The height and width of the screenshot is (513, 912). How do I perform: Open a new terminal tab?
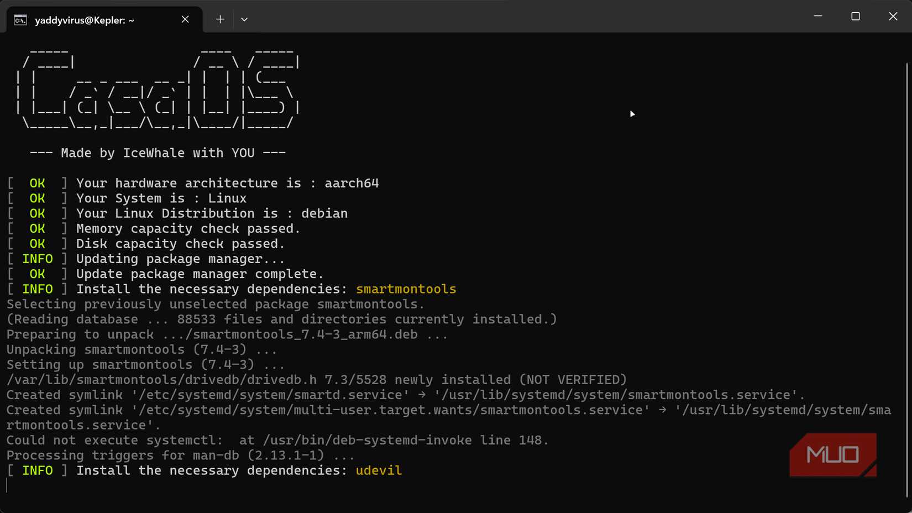point(220,19)
